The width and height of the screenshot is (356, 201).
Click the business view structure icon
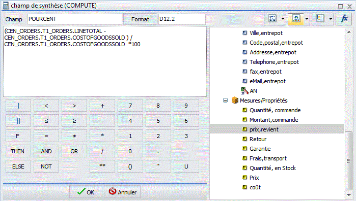pos(296,19)
